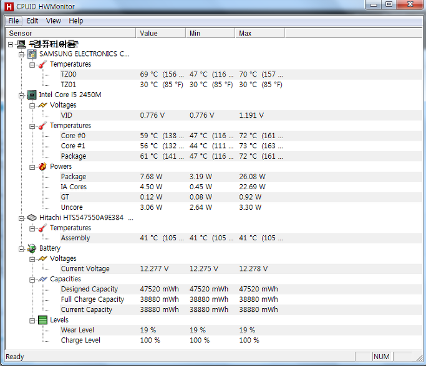Select the Current Capacity row
The height and width of the screenshot is (366, 426).
[x=241, y=309]
